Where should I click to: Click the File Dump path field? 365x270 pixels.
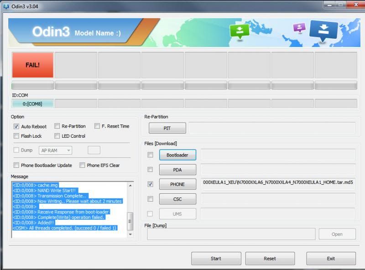[x=231, y=234]
